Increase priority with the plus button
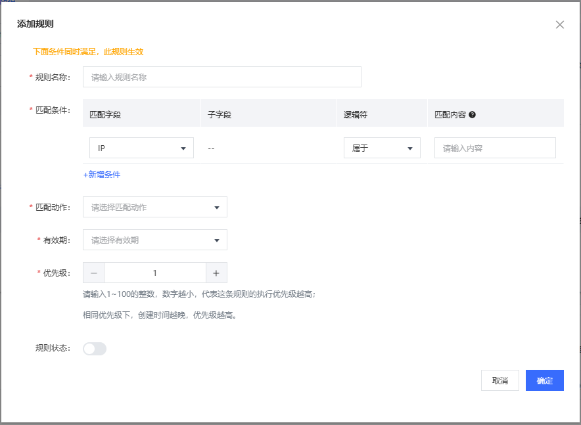The width and height of the screenshot is (581, 425). (216, 273)
